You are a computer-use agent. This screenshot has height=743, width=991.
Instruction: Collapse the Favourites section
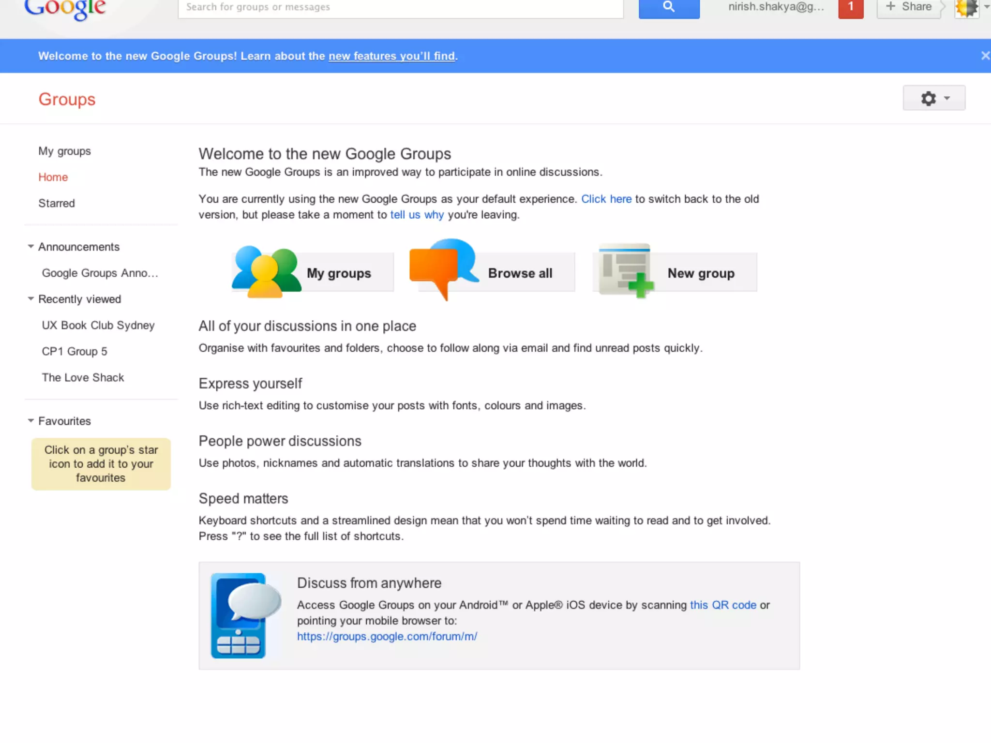[x=31, y=421]
